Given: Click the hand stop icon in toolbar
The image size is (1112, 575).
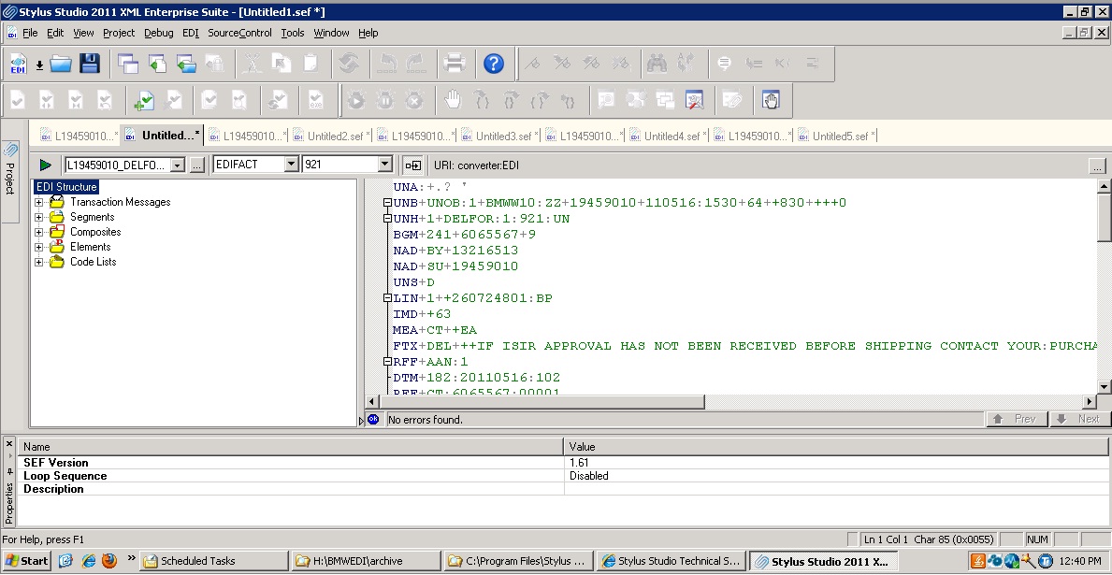Looking at the screenshot, I should coord(453,99).
